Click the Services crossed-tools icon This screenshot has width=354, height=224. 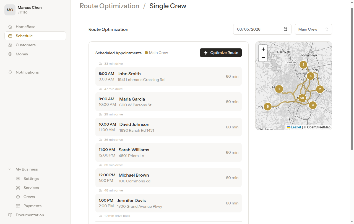(18, 188)
